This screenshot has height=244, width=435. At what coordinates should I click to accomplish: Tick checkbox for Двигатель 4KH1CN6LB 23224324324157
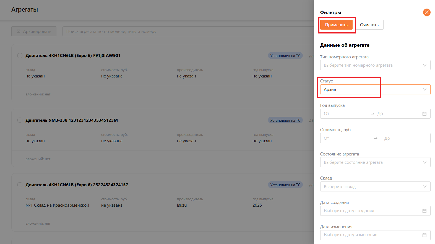[20, 185]
